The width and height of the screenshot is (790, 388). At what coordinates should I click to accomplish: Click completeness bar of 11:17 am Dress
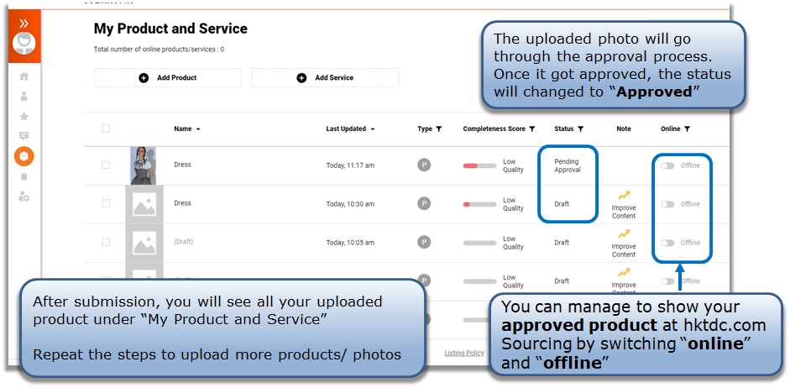click(x=479, y=165)
